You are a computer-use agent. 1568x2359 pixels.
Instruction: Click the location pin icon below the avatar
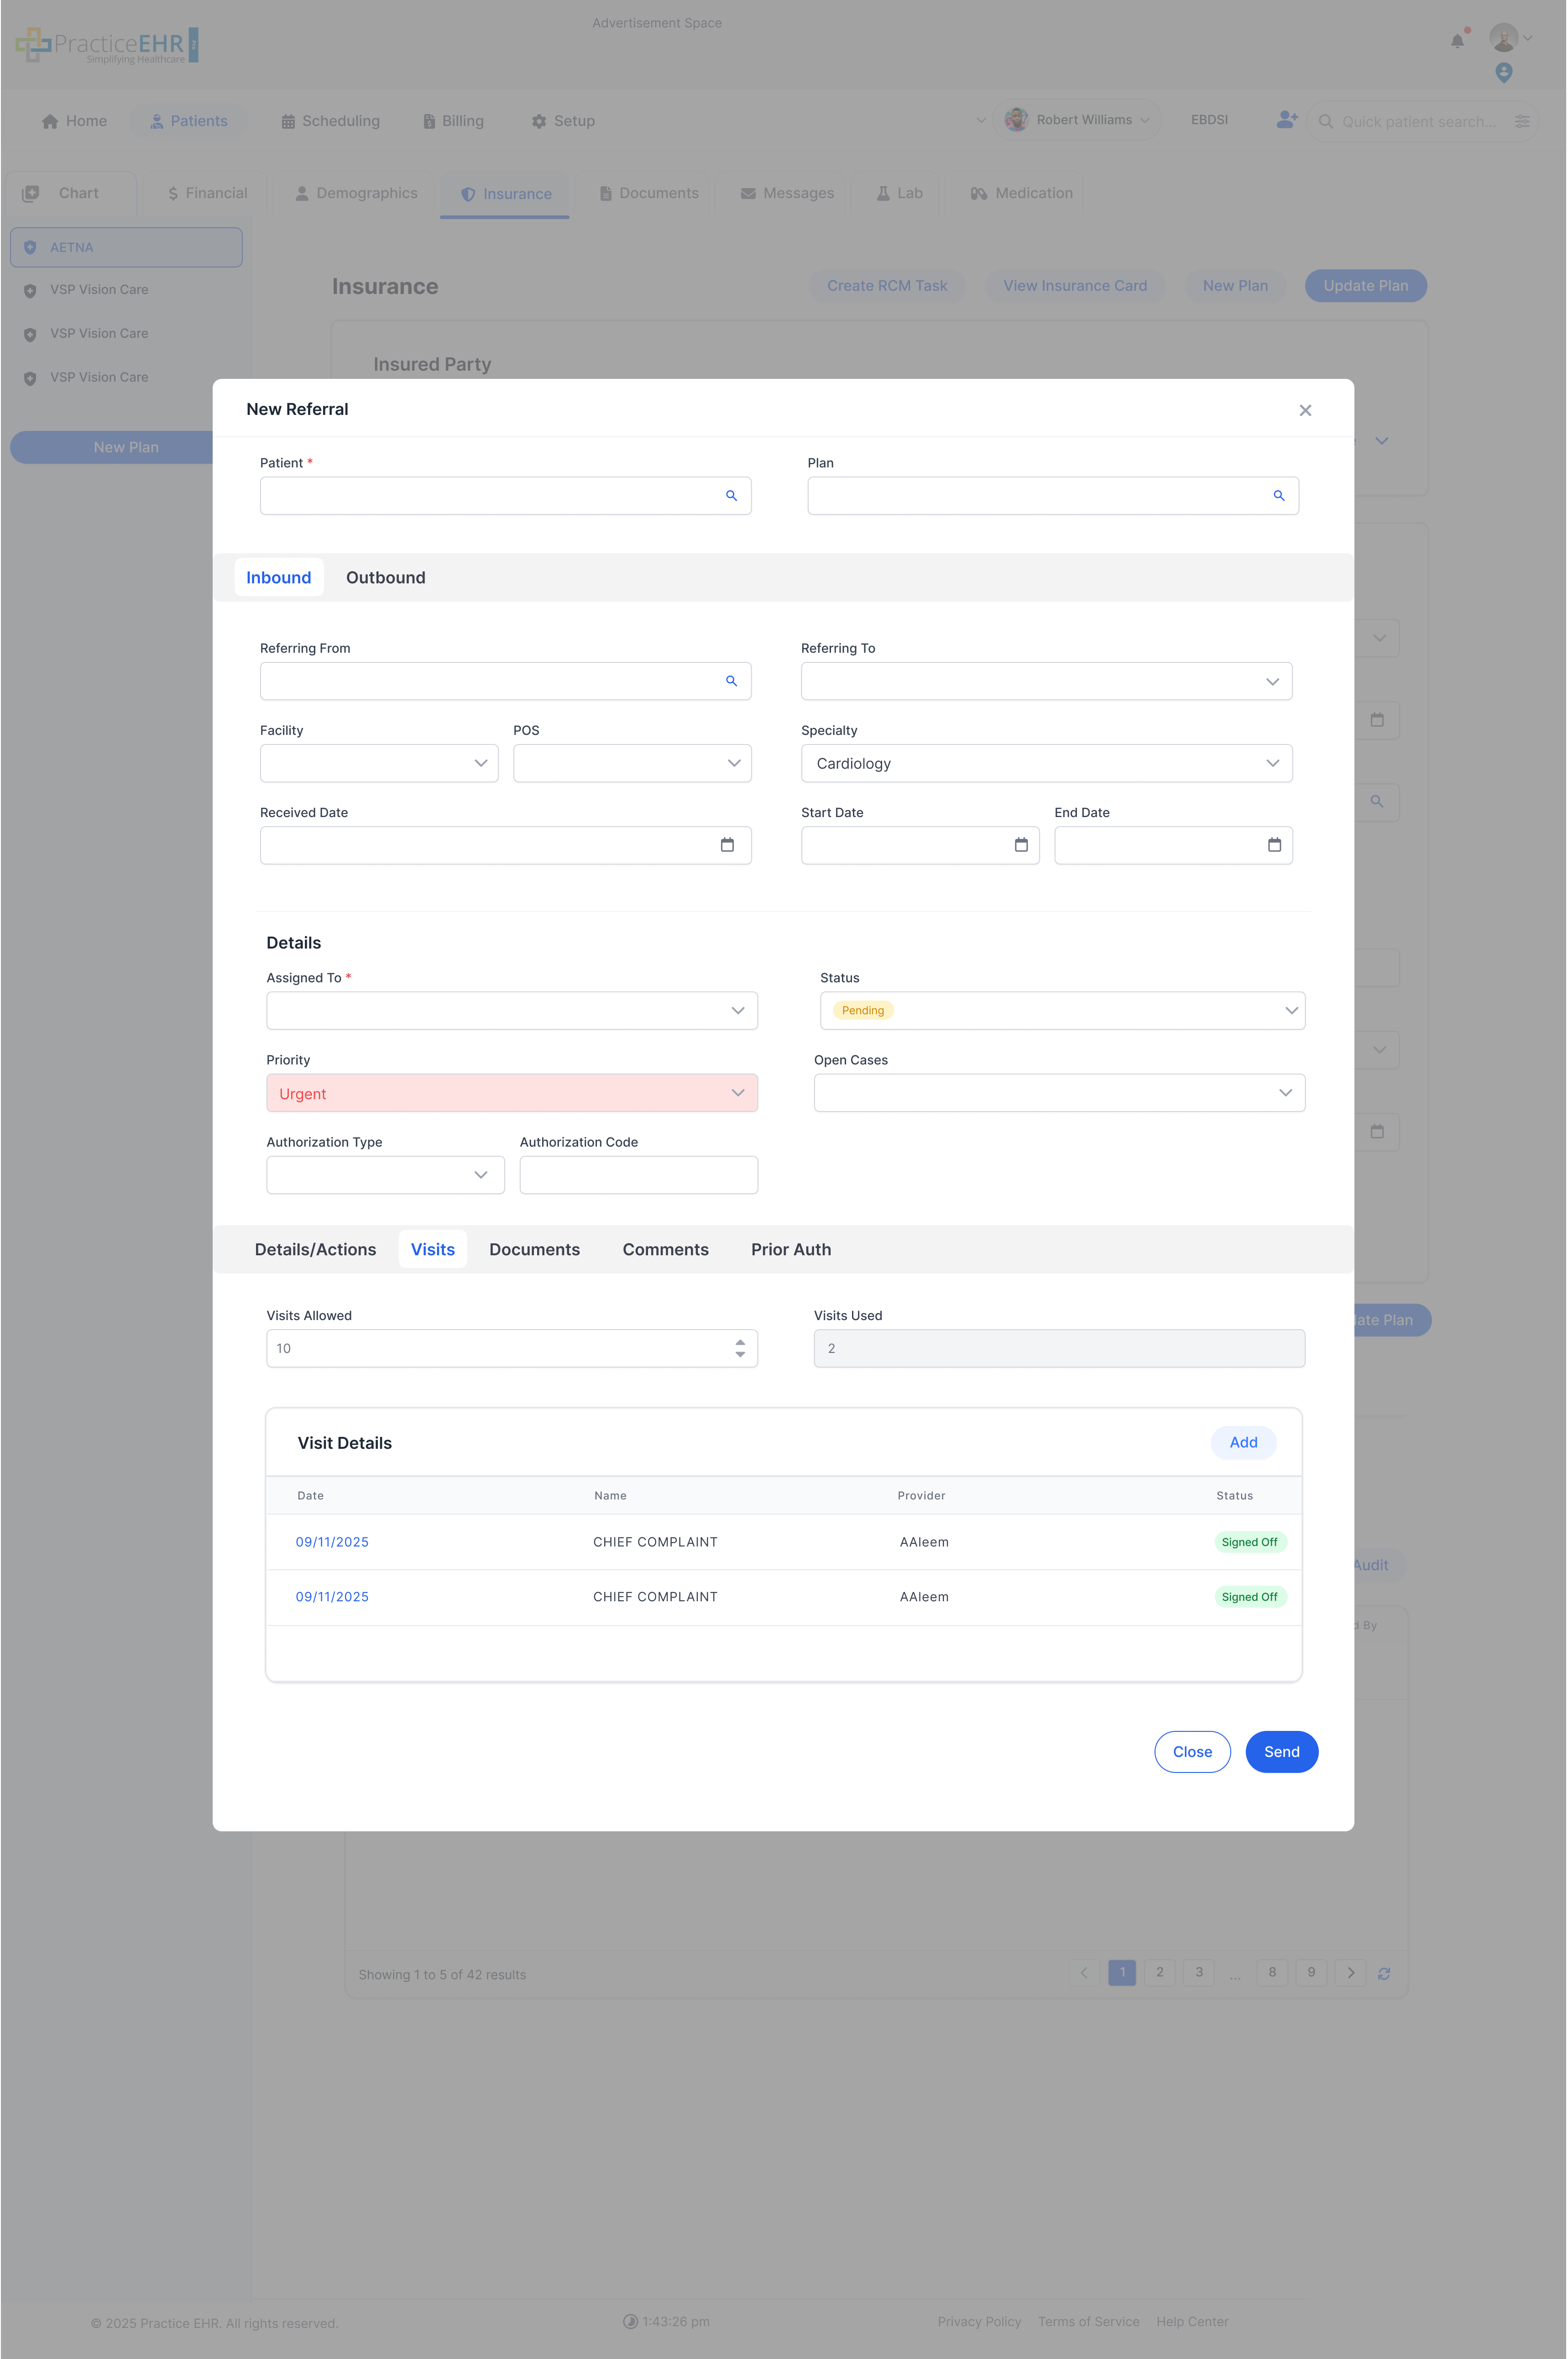tap(1504, 72)
